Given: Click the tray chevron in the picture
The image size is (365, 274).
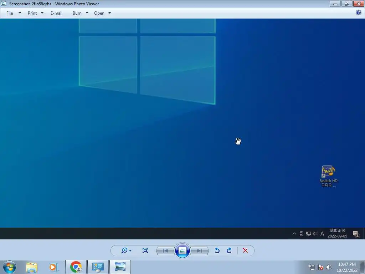Looking at the screenshot, I should click(294, 233).
